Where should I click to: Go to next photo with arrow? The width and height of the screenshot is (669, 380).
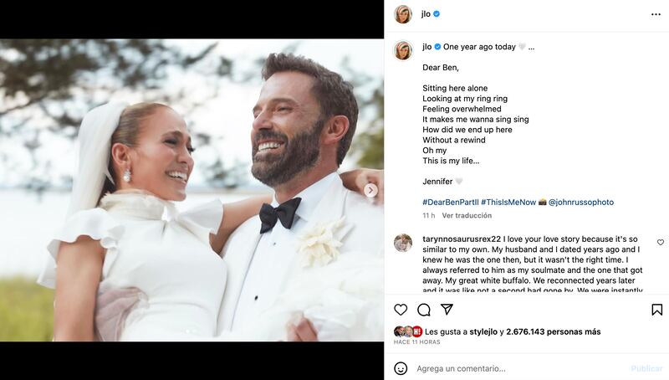tap(370, 190)
